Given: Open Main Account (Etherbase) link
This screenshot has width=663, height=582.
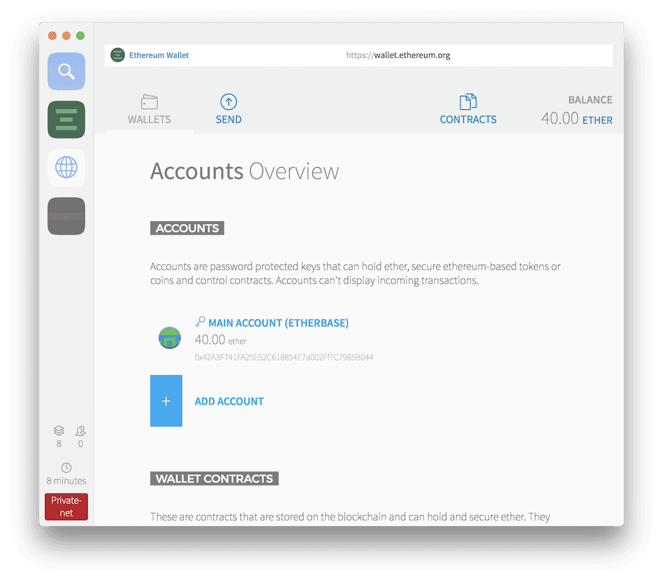Looking at the screenshot, I should click(x=279, y=322).
